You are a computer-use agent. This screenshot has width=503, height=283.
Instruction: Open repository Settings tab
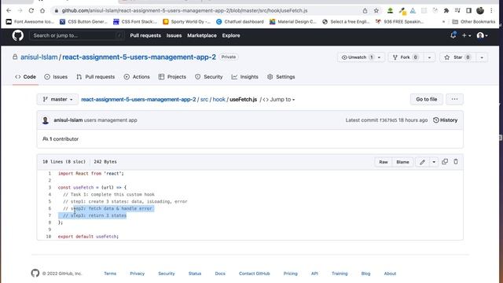pyautogui.click(x=281, y=77)
